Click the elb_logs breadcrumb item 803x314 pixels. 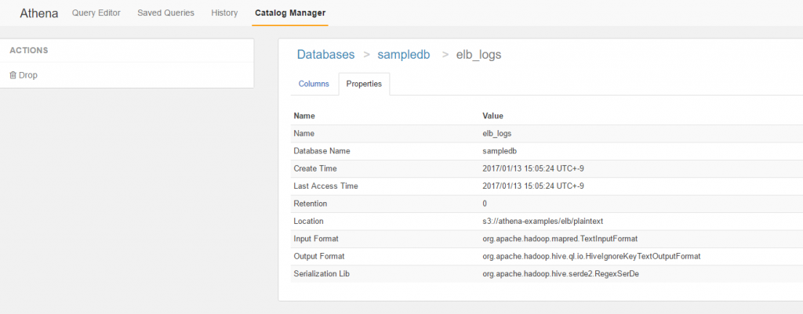pyautogui.click(x=478, y=55)
